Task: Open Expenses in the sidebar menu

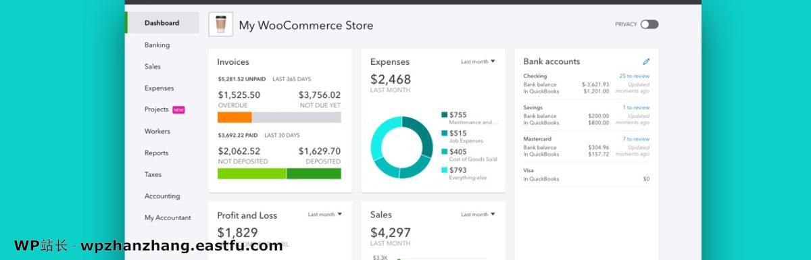Action: click(x=159, y=88)
